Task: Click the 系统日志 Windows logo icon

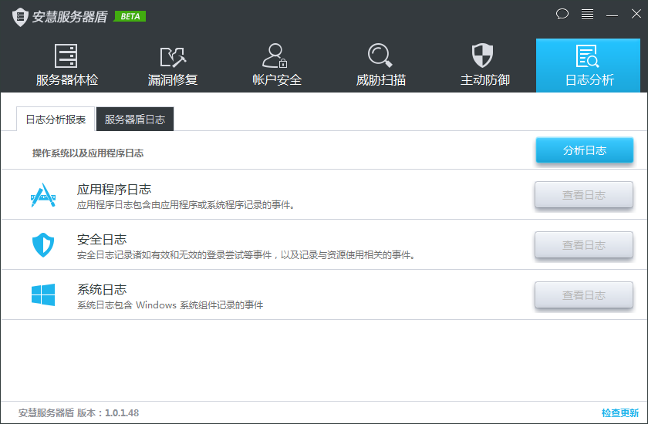Action: 43,295
